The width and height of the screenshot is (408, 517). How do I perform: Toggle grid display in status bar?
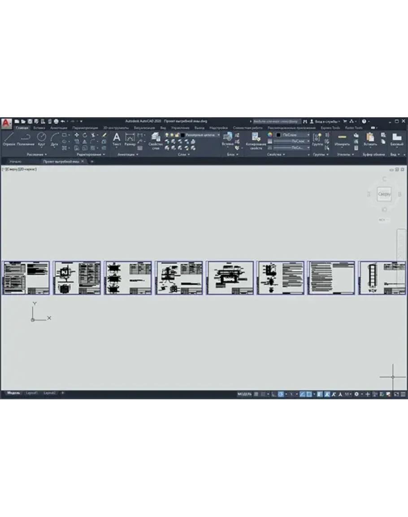[x=256, y=394]
